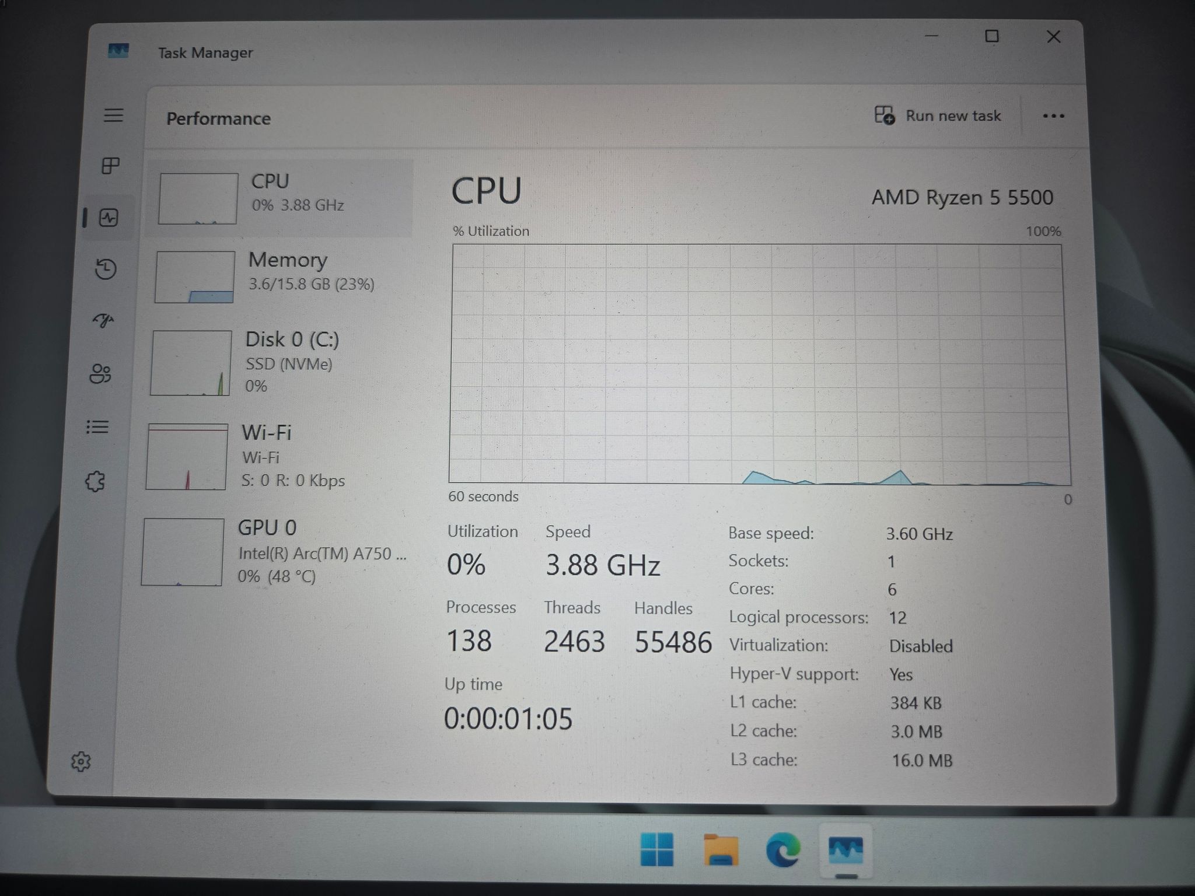Click the 2463 threads value
Viewport: 1195px width, 896px height.
pyautogui.click(x=574, y=642)
